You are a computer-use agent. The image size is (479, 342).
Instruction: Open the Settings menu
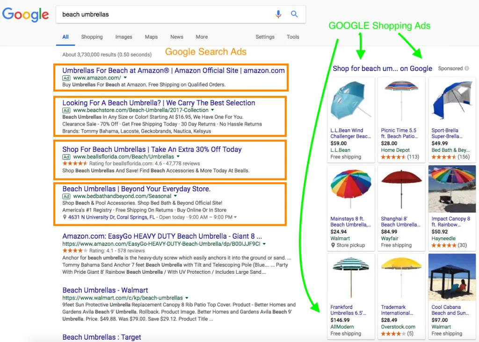265,37
